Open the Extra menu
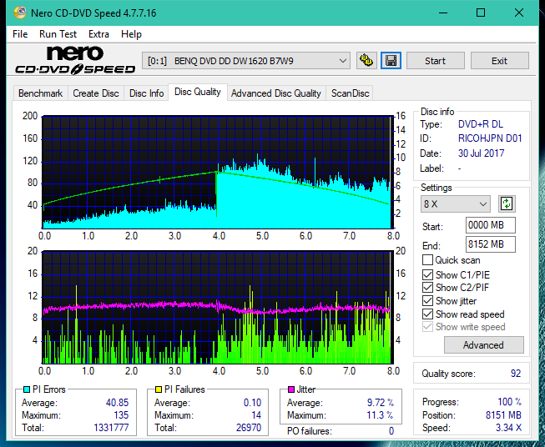The image size is (545, 447). coord(98,34)
